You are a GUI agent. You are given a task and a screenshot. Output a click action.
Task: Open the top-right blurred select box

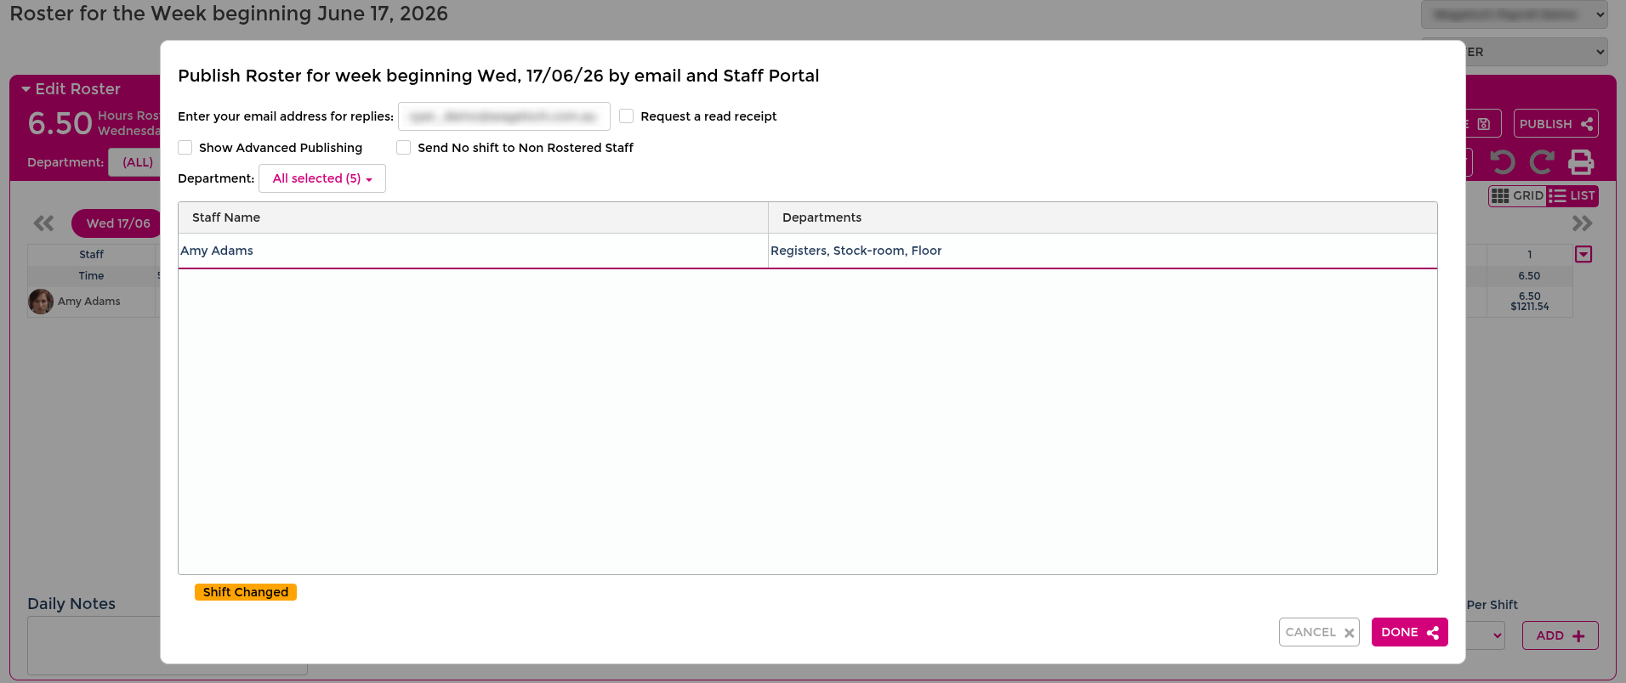1514,14
